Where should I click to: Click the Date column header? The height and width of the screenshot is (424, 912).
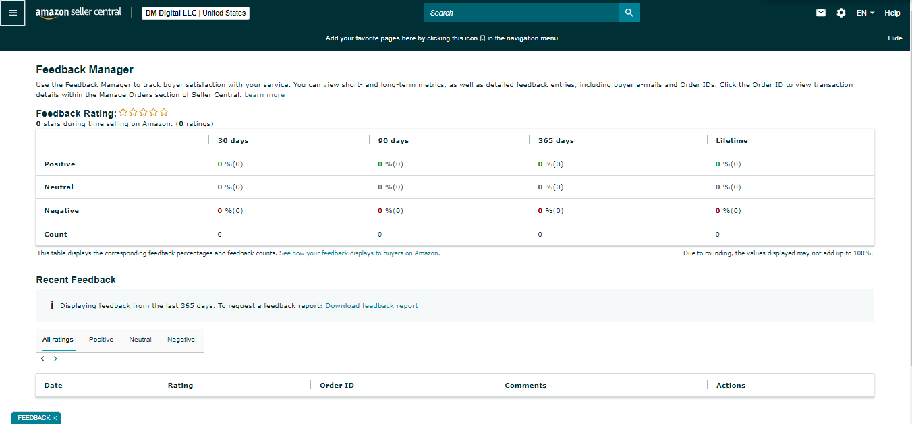point(53,386)
